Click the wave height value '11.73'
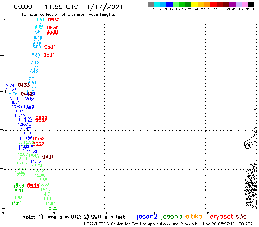Image resolution: width=259 pixels, height=227 pixels. pyautogui.click(x=36, y=161)
